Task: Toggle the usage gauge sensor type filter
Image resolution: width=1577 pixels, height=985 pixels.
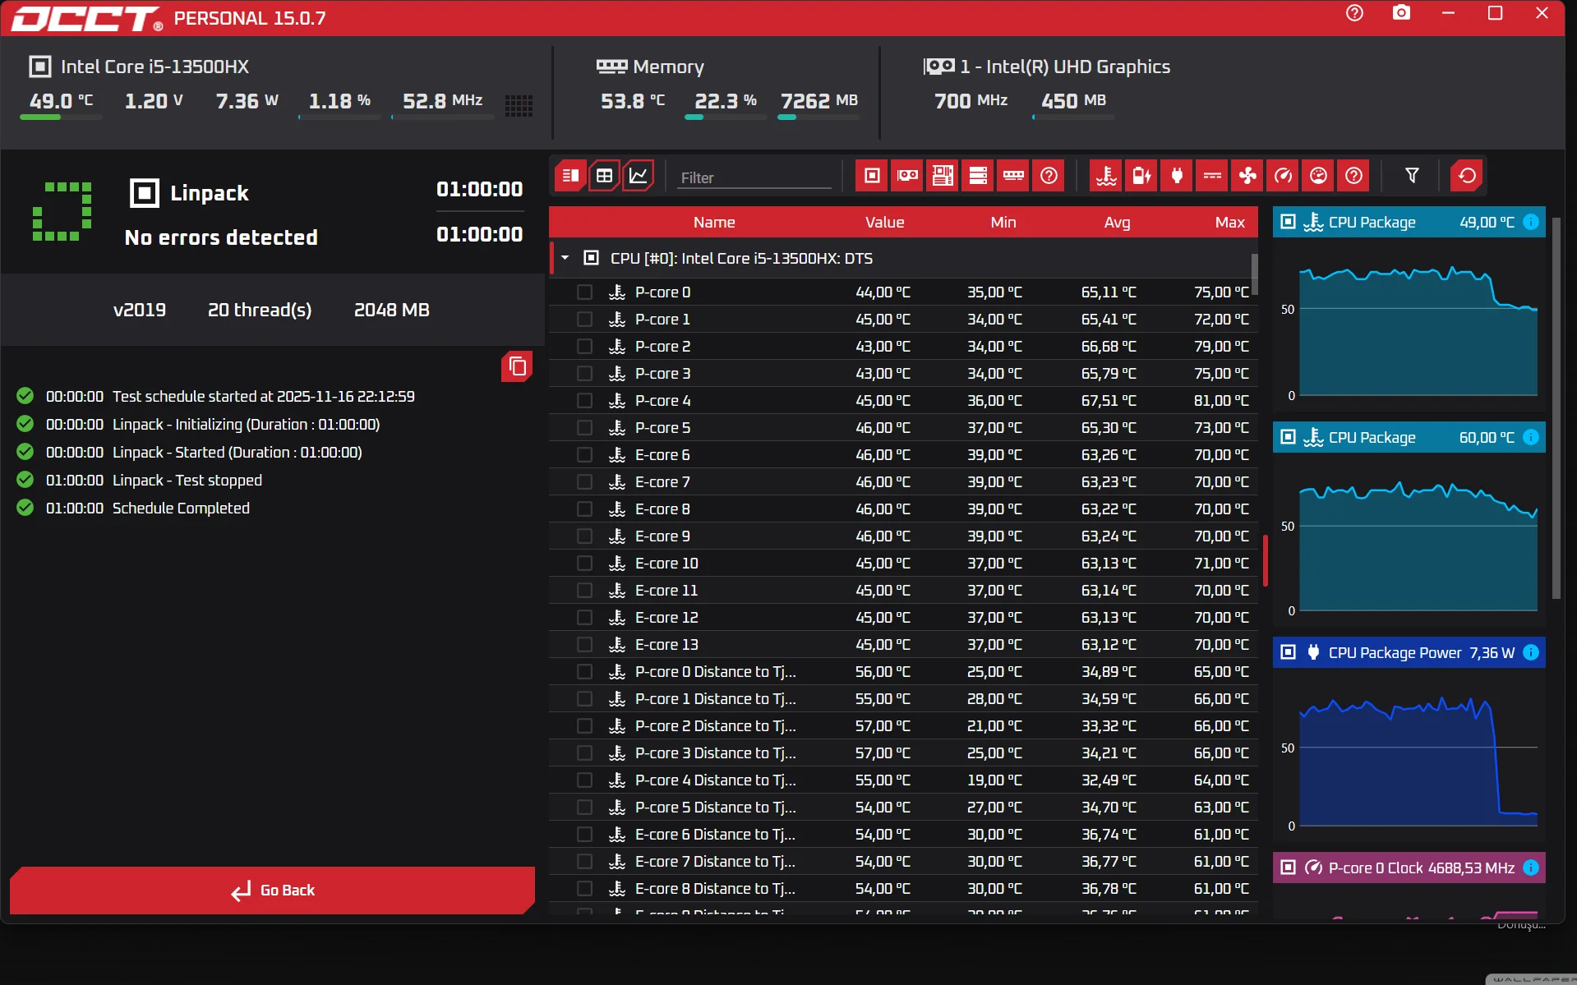Action: [1318, 176]
